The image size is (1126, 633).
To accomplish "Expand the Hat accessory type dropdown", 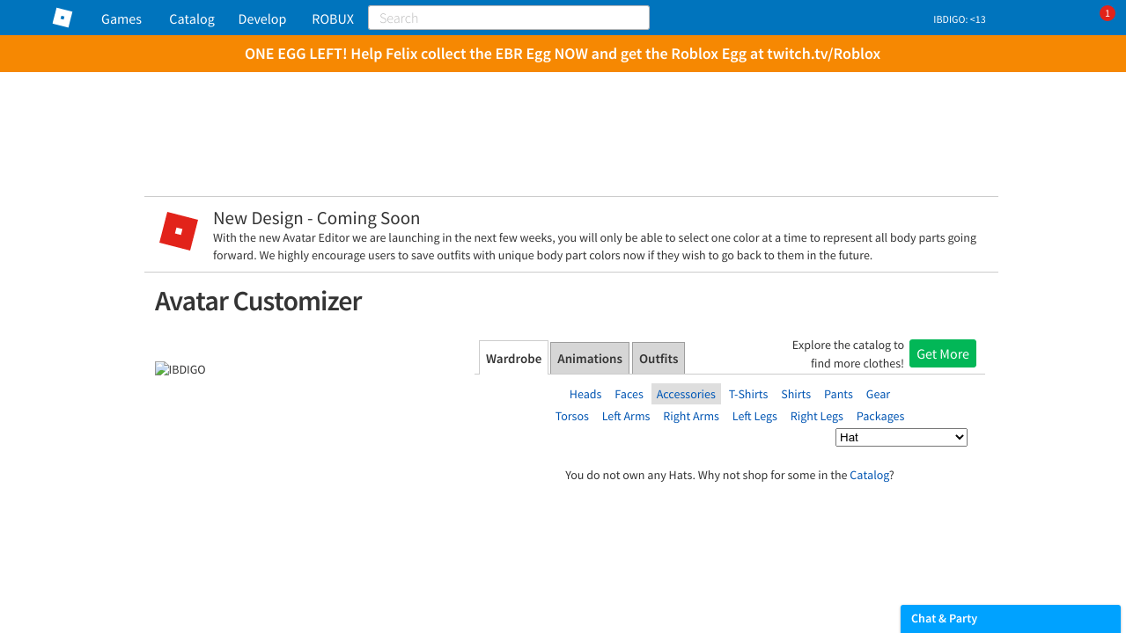I will [901, 437].
